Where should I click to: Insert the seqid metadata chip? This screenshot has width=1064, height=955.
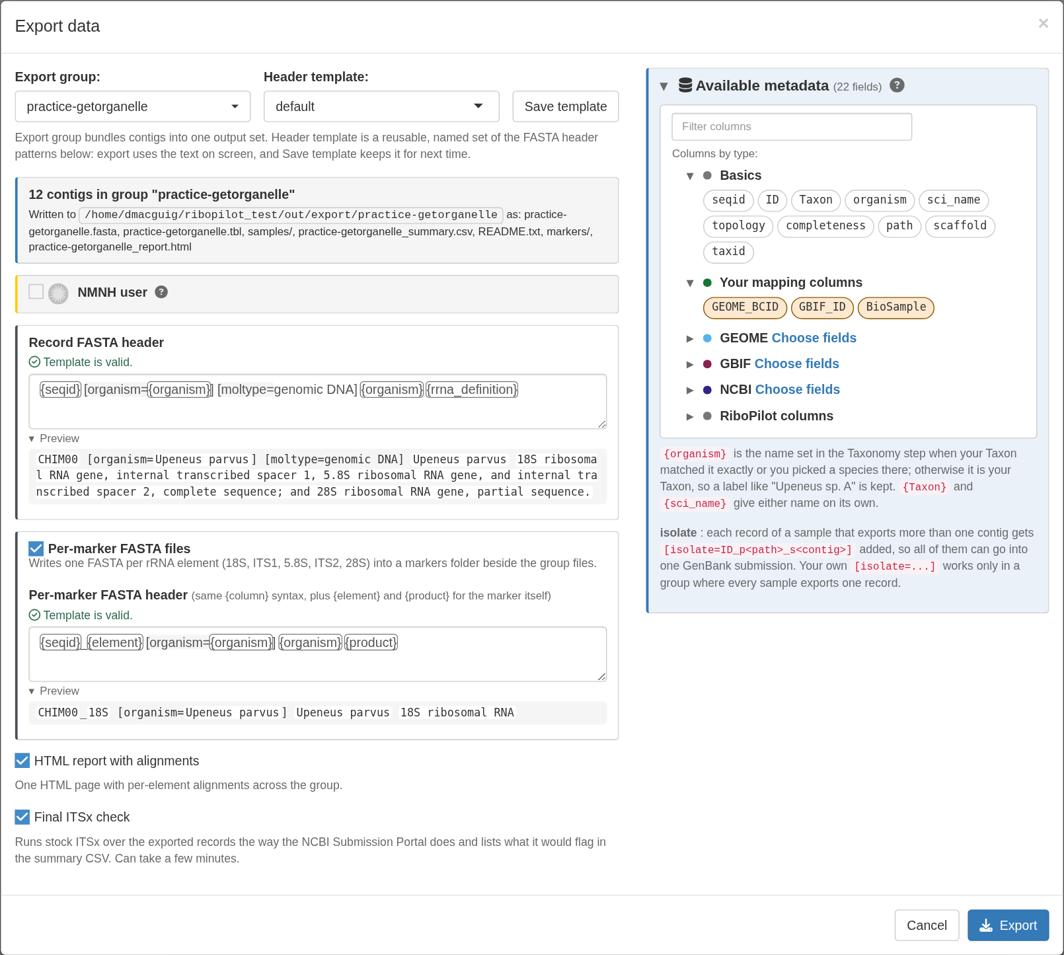(x=728, y=200)
